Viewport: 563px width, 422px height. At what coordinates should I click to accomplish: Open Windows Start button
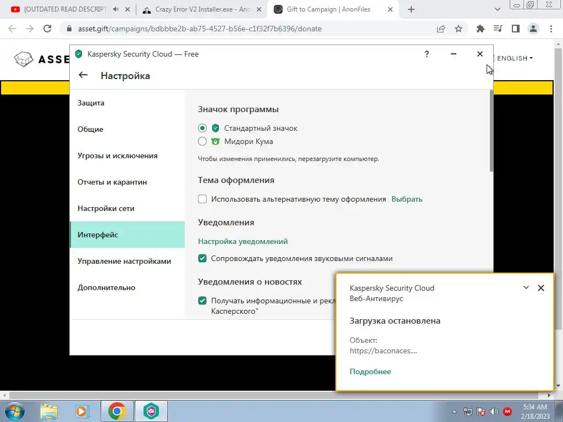pyautogui.click(x=14, y=411)
